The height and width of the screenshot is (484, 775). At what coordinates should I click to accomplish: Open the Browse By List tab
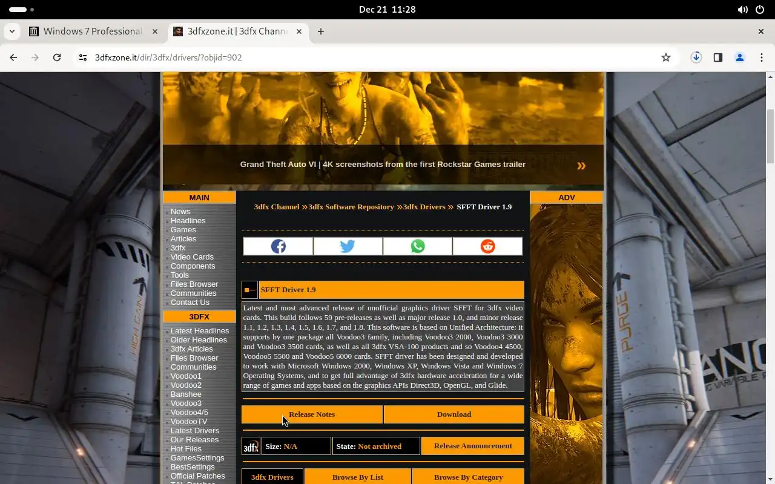[x=358, y=477]
